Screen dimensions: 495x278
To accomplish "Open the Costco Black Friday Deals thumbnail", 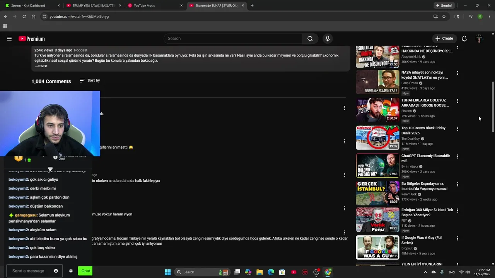I will tap(377, 137).
